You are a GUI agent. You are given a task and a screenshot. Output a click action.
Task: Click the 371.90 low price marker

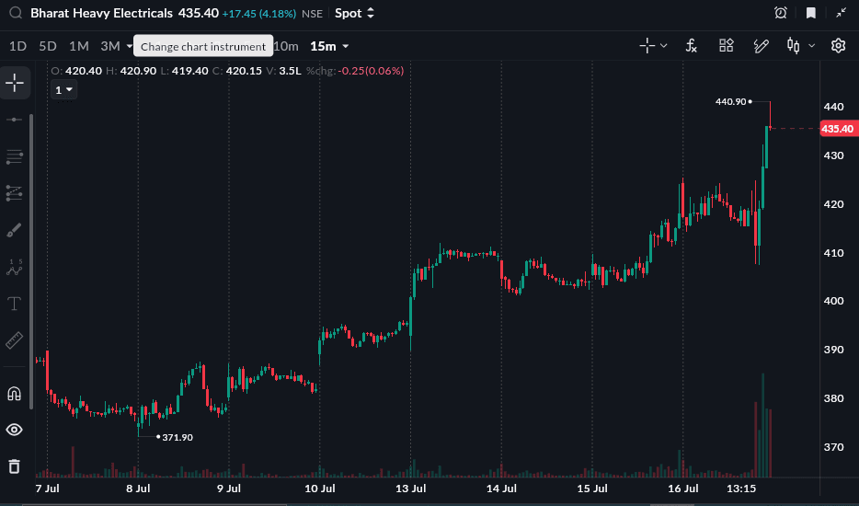coord(178,438)
